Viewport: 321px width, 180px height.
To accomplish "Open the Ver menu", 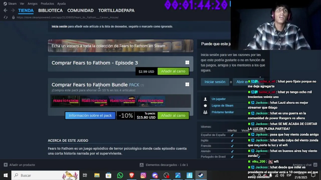I will (22, 3).
